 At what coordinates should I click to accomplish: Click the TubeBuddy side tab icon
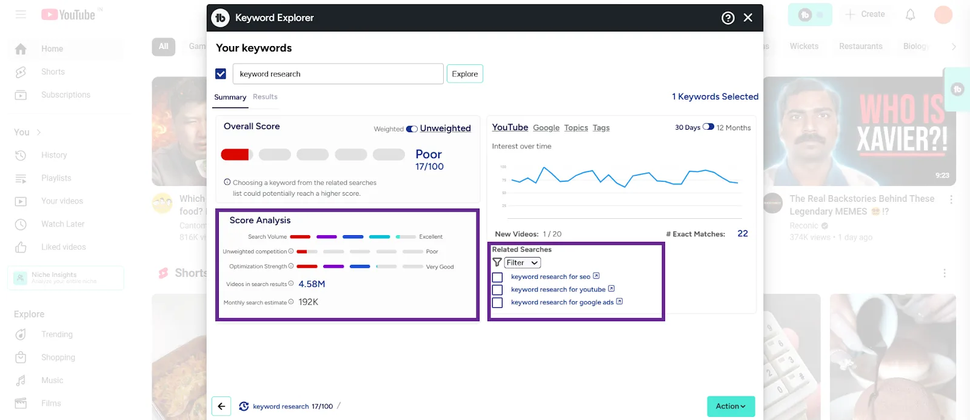coord(958,89)
